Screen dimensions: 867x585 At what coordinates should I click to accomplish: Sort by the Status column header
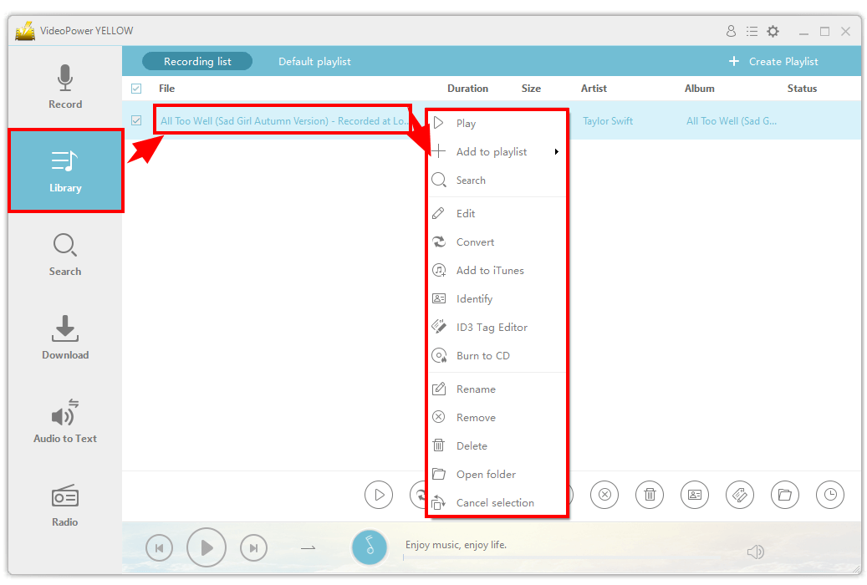click(802, 89)
